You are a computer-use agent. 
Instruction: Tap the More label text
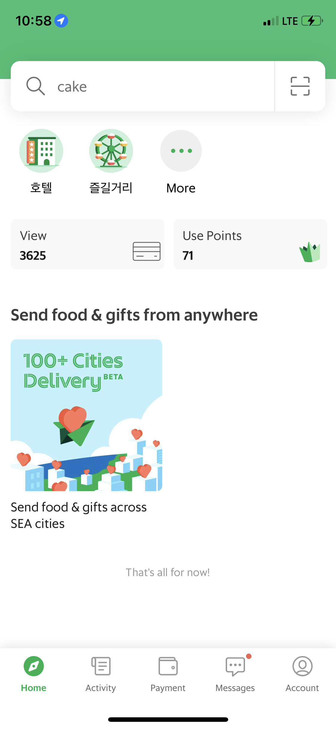181,188
